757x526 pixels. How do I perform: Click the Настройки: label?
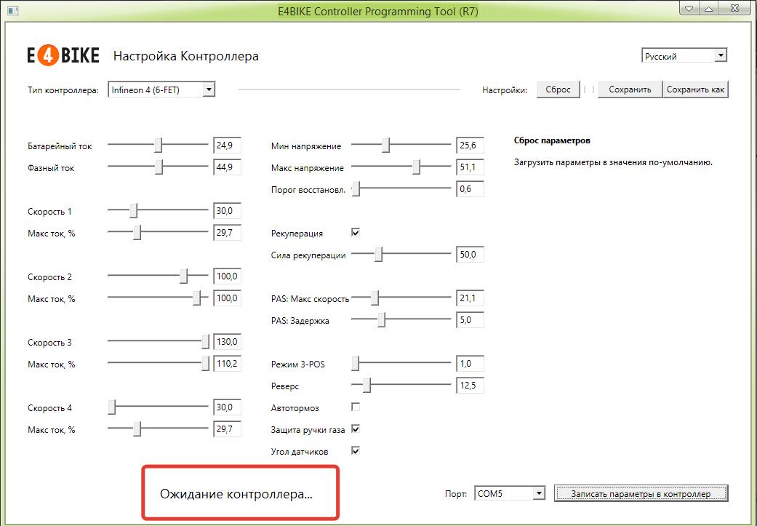505,89
